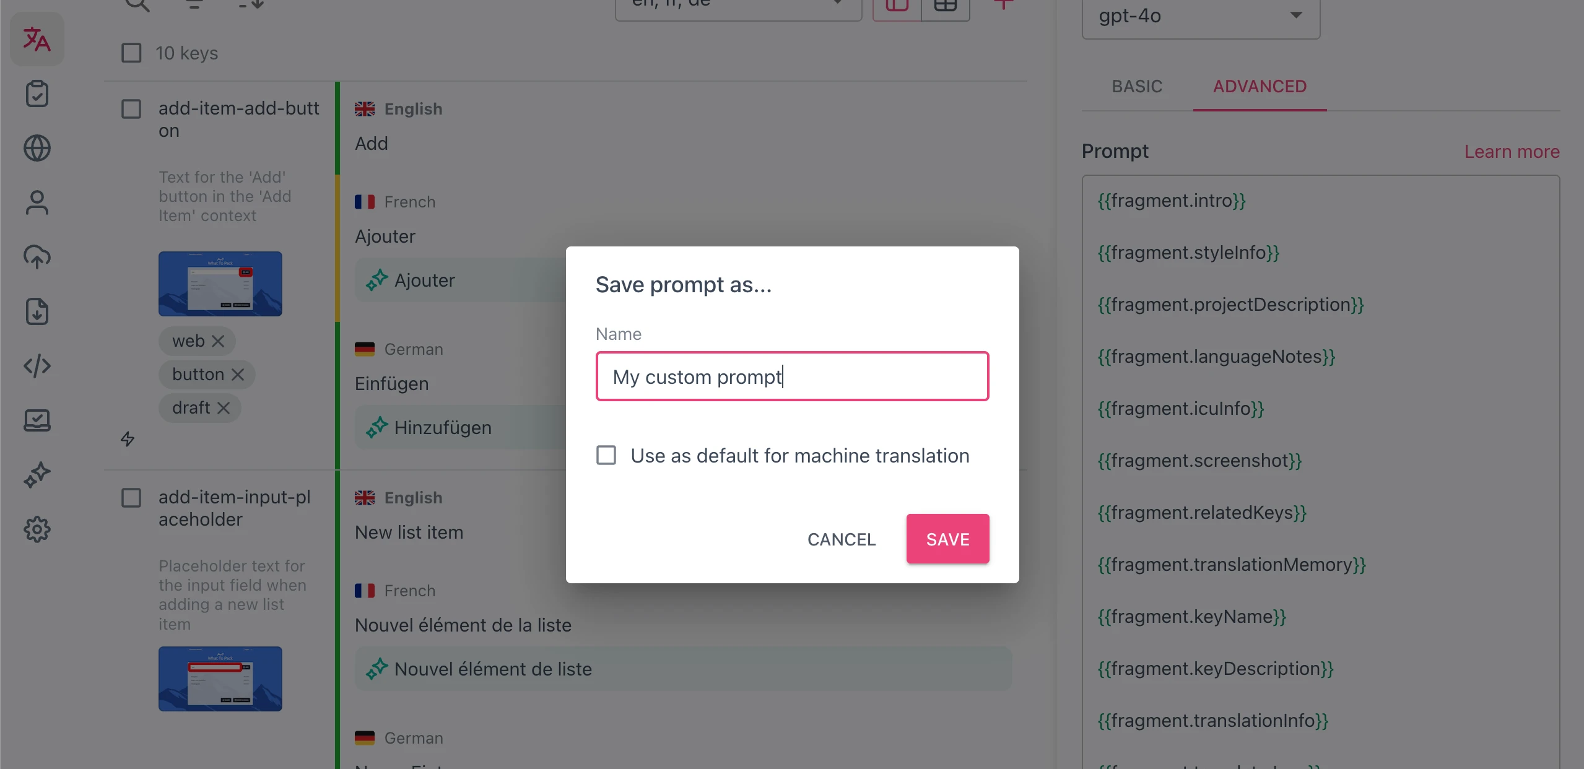Open the 'Learn more' prompt documentation link

[x=1512, y=152]
